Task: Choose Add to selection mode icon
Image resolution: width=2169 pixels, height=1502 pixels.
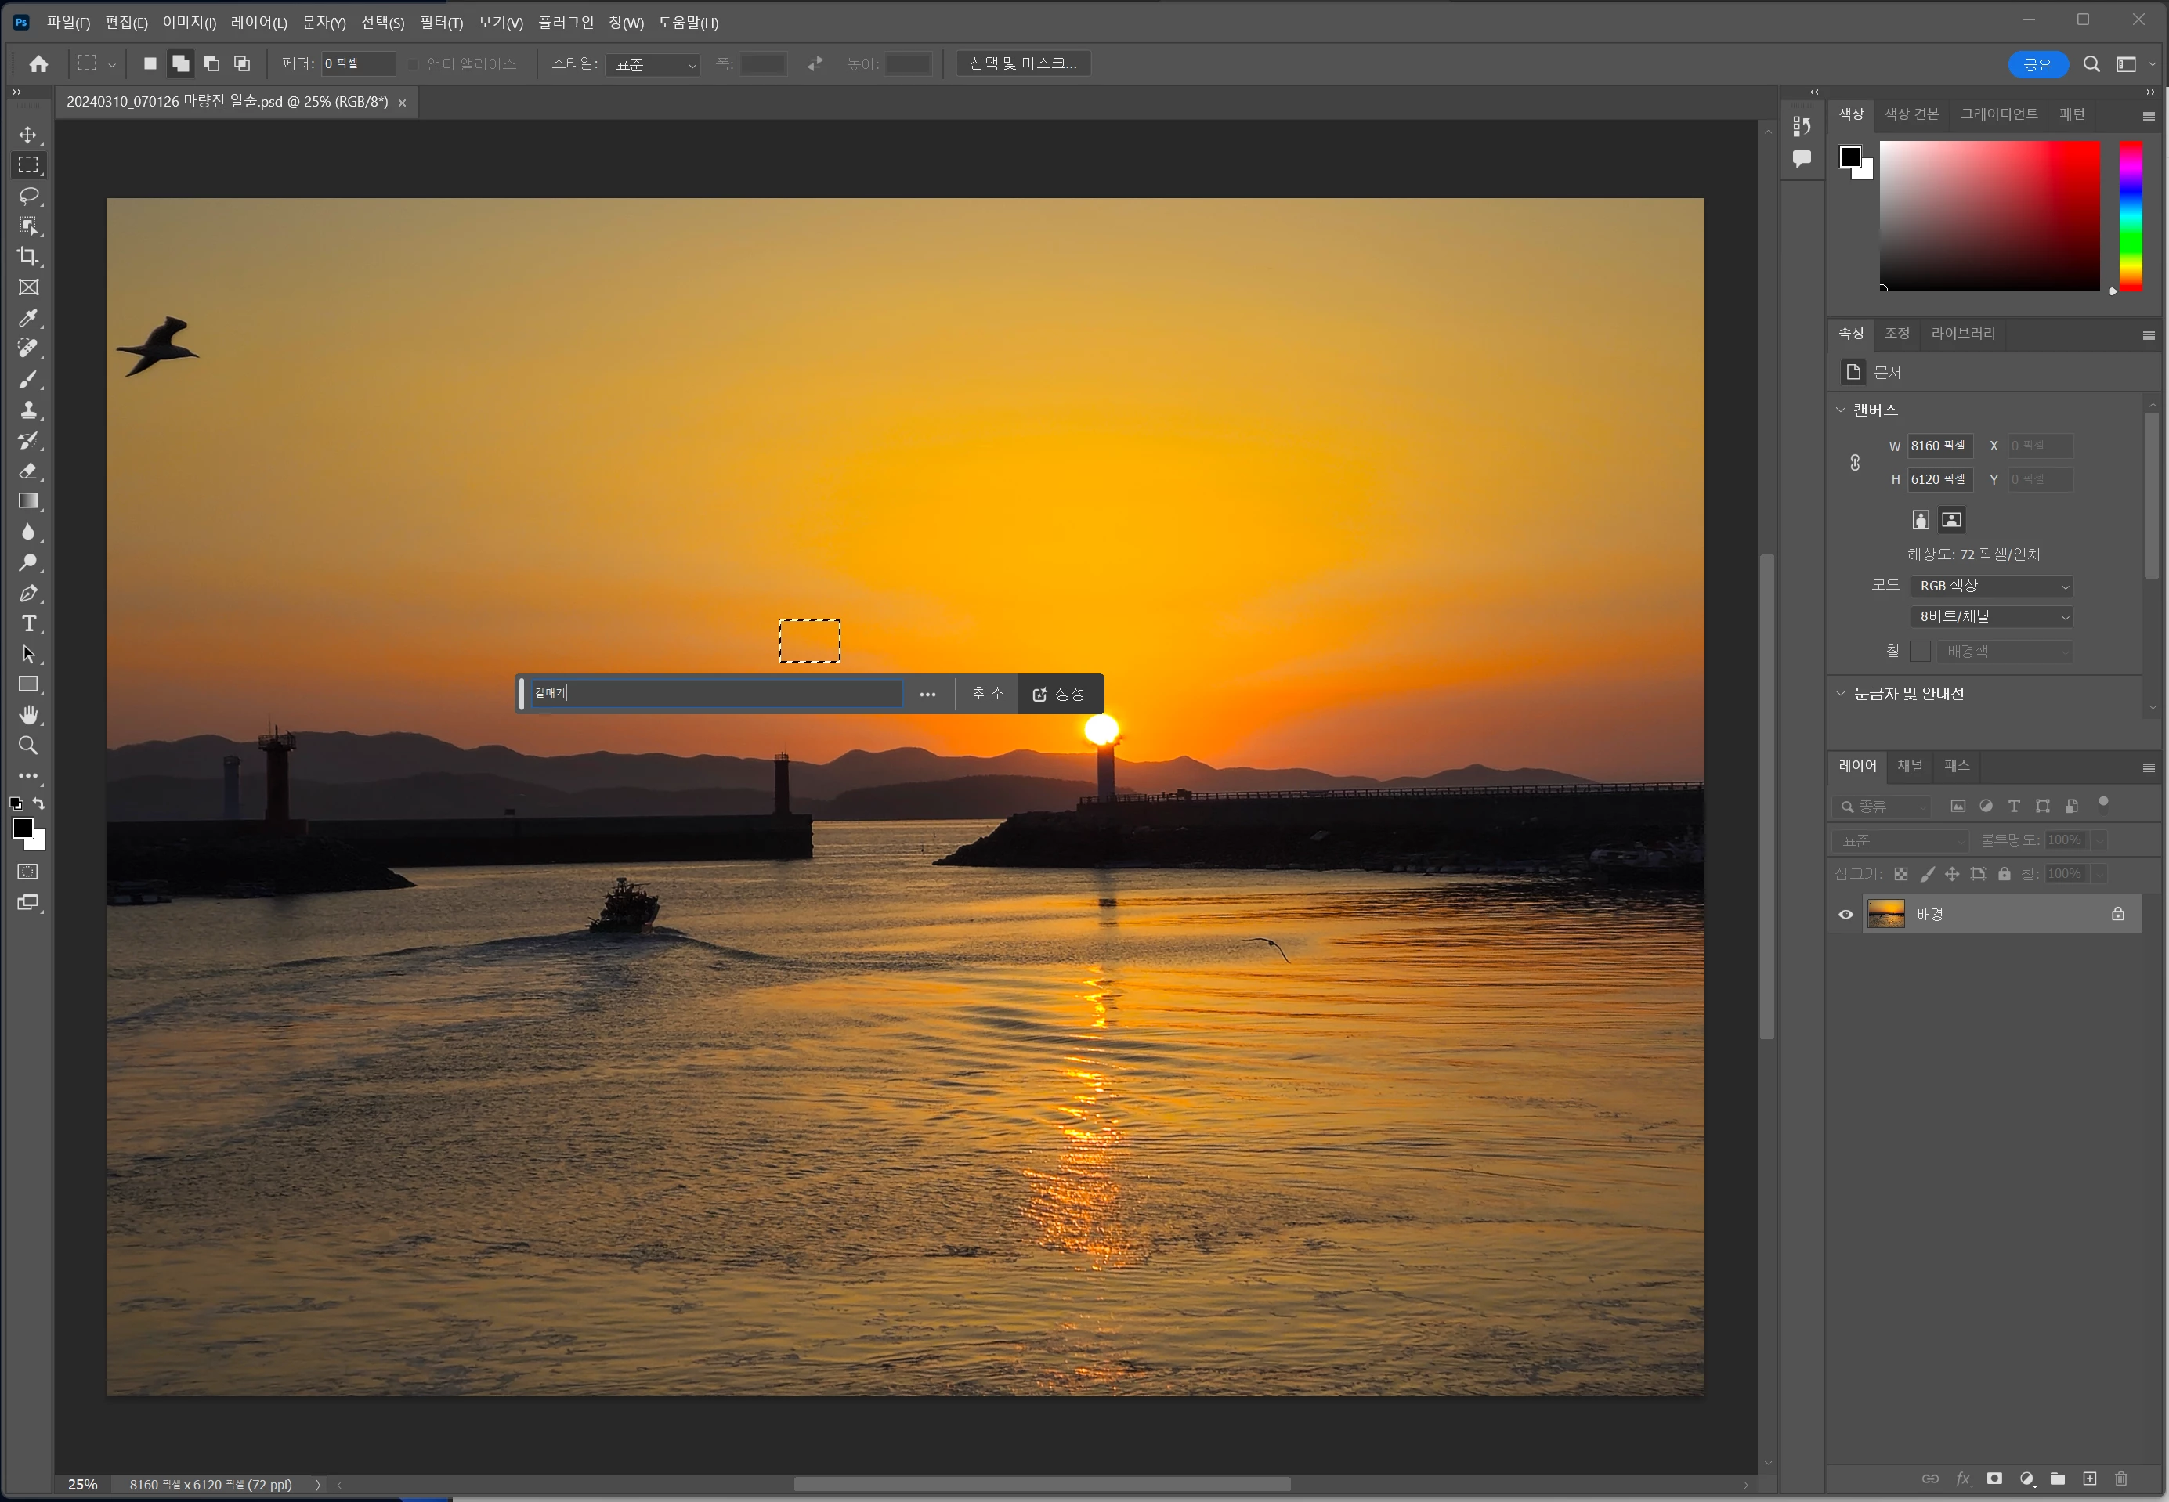Action: click(x=180, y=63)
